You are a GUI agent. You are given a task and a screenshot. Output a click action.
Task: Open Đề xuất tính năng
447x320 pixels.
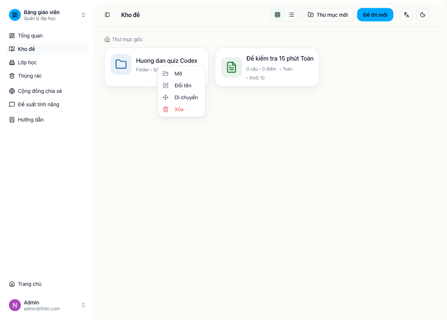pos(48,104)
